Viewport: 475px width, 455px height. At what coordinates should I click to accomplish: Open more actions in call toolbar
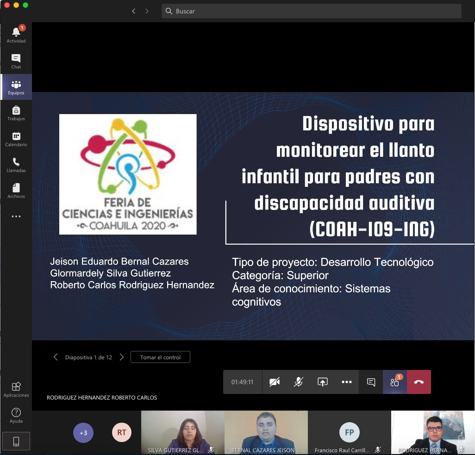[347, 382]
